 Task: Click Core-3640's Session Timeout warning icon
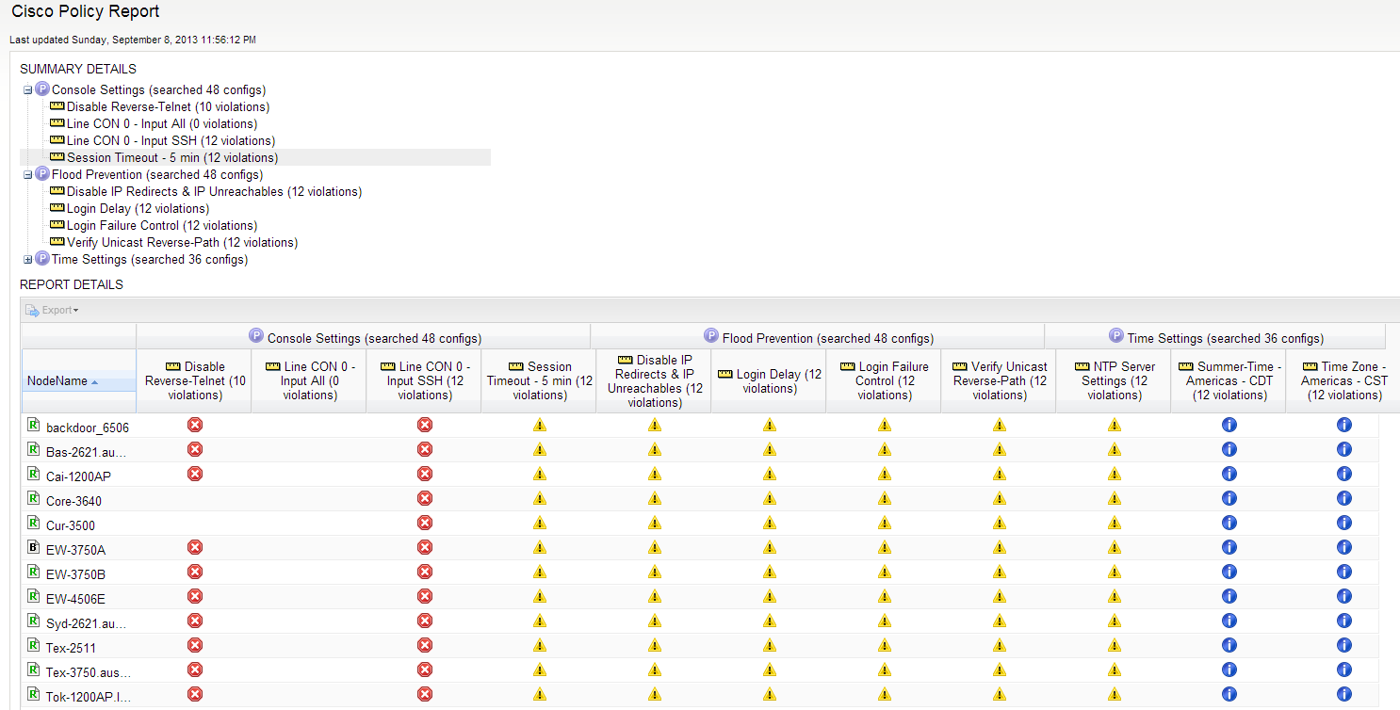pyautogui.click(x=540, y=498)
